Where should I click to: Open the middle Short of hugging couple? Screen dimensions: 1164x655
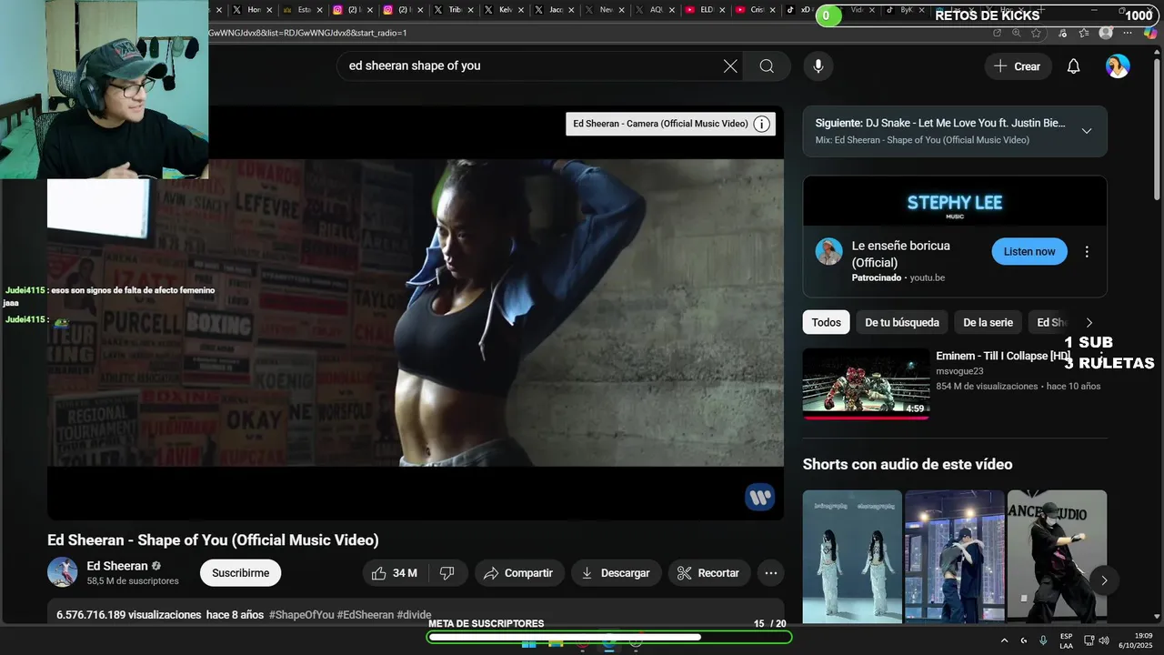pos(955,557)
